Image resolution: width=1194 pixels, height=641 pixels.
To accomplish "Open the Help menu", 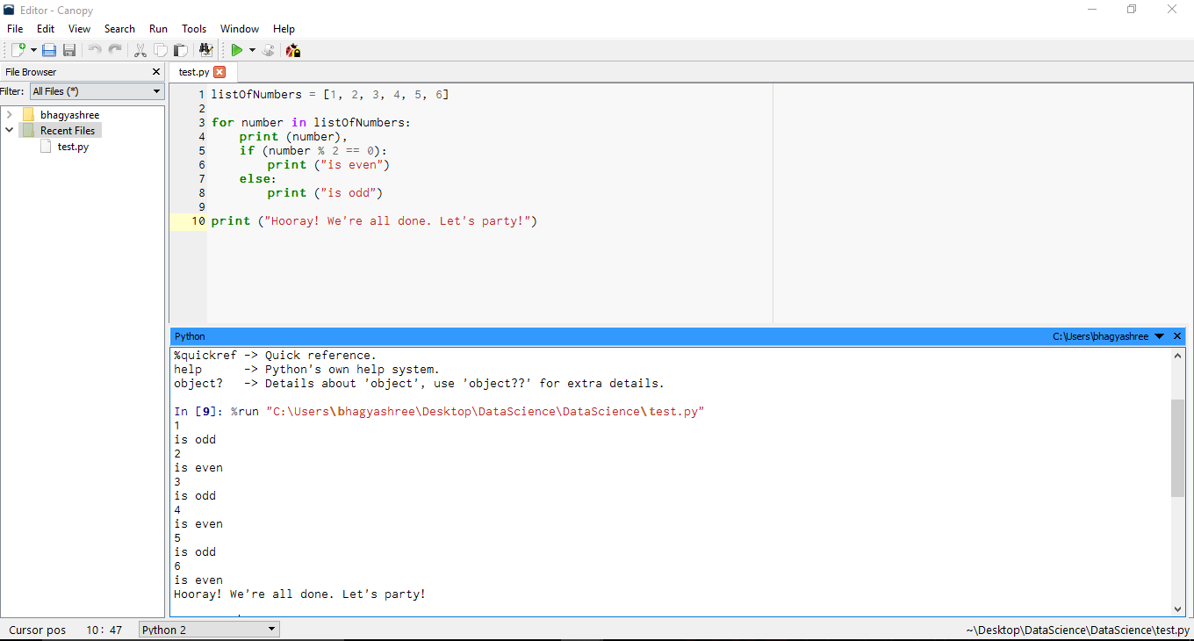I will tap(284, 29).
